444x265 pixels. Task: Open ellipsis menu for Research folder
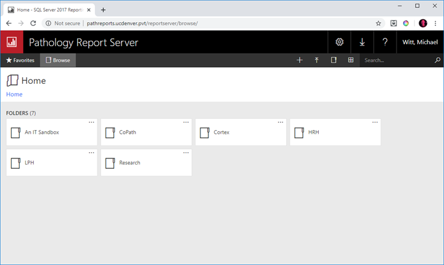click(186, 153)
